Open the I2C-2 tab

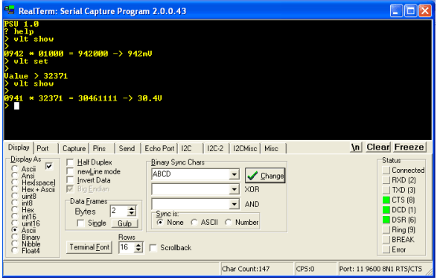(215, 148)
